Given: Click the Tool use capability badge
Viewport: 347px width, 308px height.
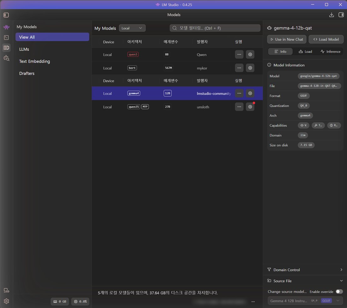Looking at the screenshot, I should coord(318,125).
